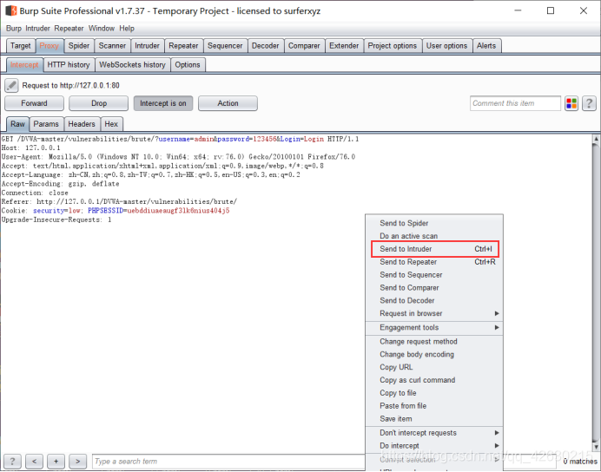The height and width of the screenshot is (472, 601).
Task: Switch to the Sequencer tab
Action: point(225,46)
